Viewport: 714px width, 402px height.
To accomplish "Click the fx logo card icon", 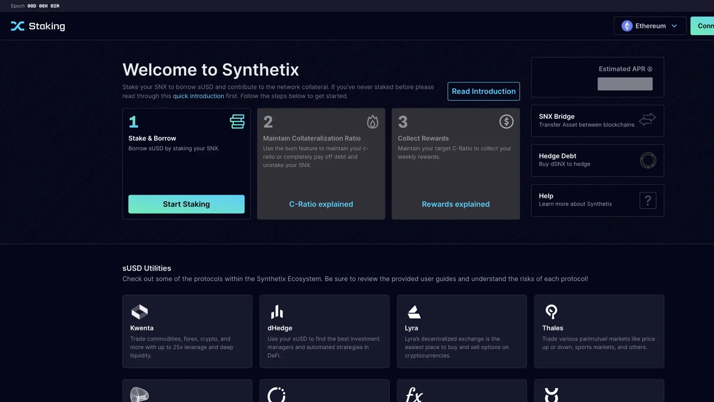I will [x=414, y=395].
